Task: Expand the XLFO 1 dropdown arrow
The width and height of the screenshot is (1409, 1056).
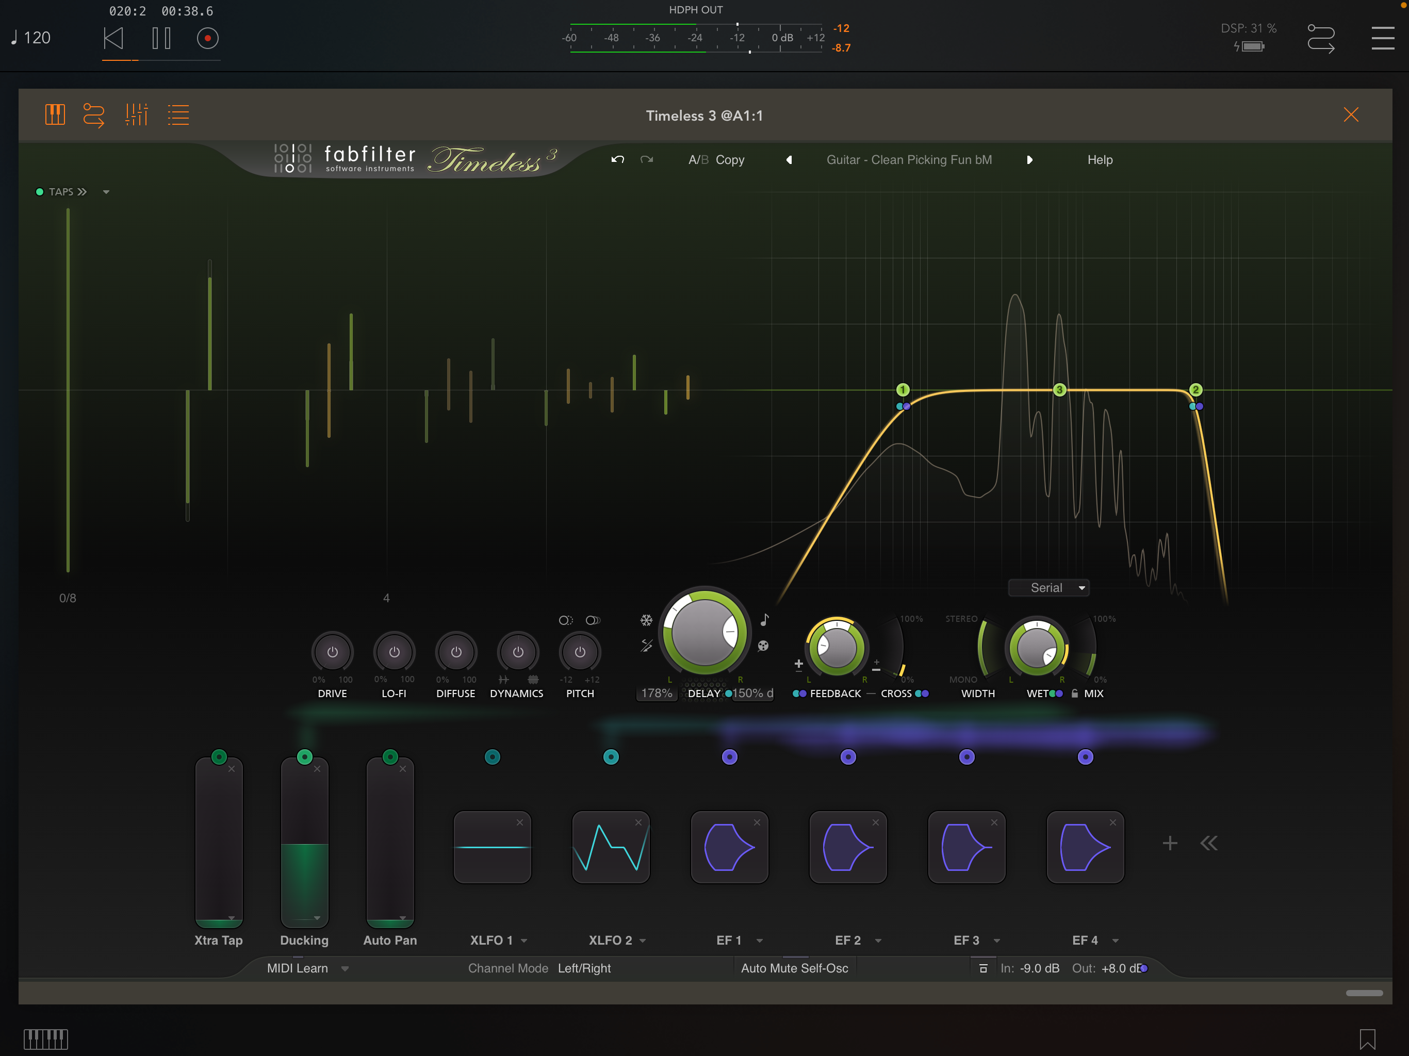Action: (523, 940)
